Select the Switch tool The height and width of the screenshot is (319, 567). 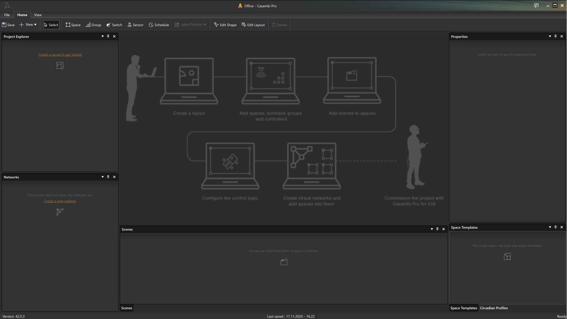[114, 25]
